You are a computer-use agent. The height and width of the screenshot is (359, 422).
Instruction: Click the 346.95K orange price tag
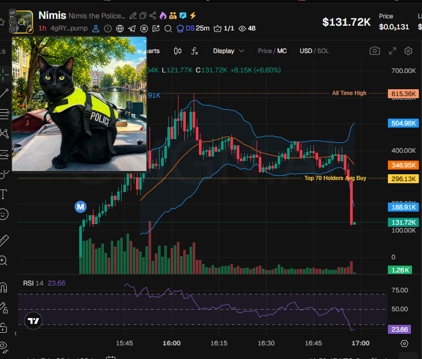403,165
